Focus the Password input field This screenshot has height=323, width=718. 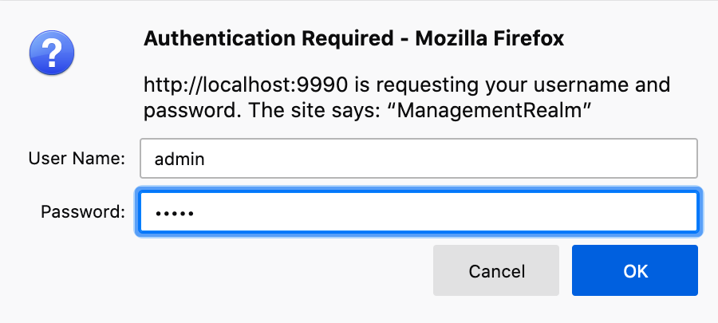(x=419, y=212)
